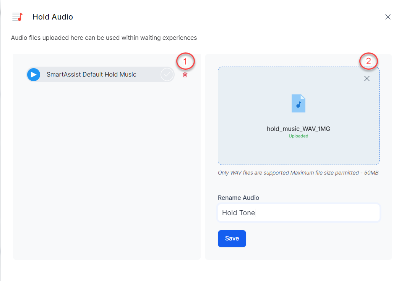Select the SmartAssist Default Hold Music name

(x=91, y=75)
